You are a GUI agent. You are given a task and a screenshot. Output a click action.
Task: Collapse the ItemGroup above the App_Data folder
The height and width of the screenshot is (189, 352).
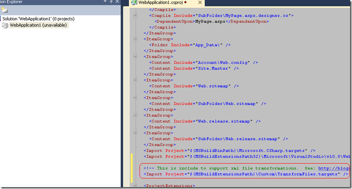[135, 39]
